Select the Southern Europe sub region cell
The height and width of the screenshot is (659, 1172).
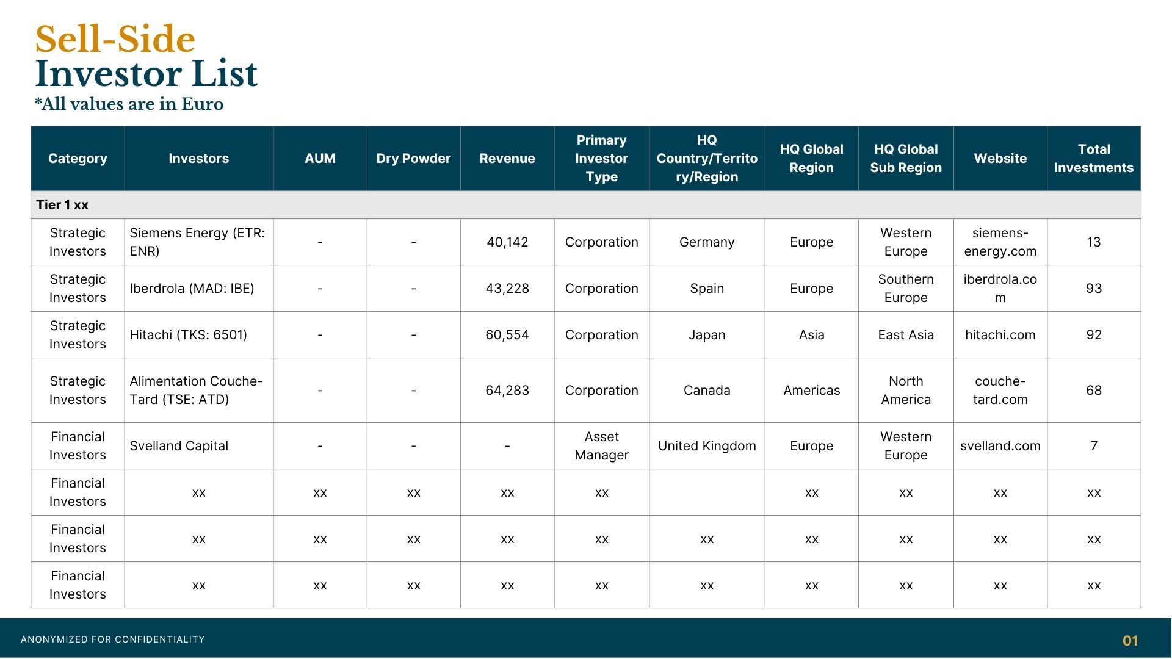906,289
